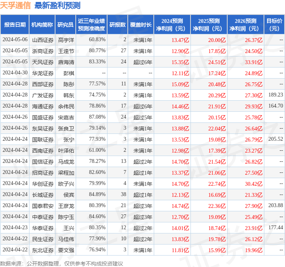
Task: Click the 覆盖时长 column header
Action: click(141, 25)
